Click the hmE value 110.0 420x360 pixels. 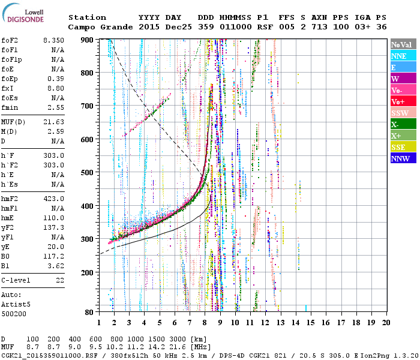pyautogui.click(x=53, y=218)
